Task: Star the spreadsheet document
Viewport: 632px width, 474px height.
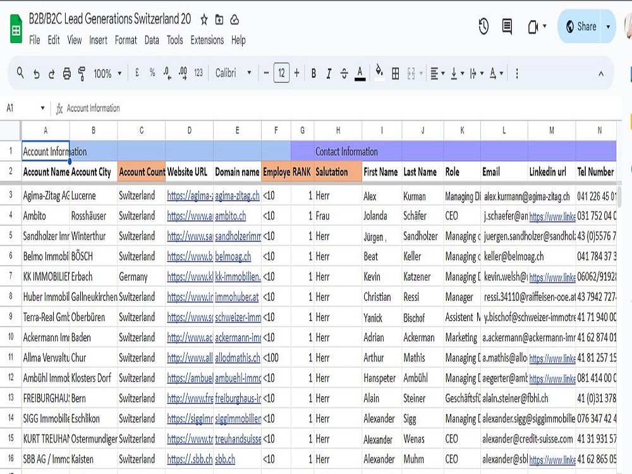Action: click(204, 20)
